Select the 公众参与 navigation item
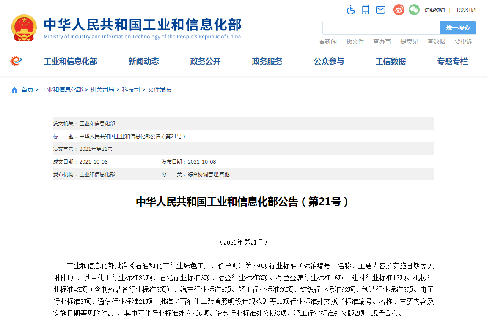 coord(329,61)
